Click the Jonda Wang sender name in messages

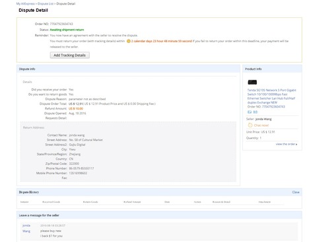pyautogui.click(x=26, y=228)
